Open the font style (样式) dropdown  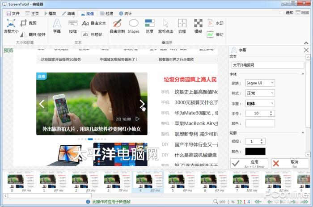point(260,93)
